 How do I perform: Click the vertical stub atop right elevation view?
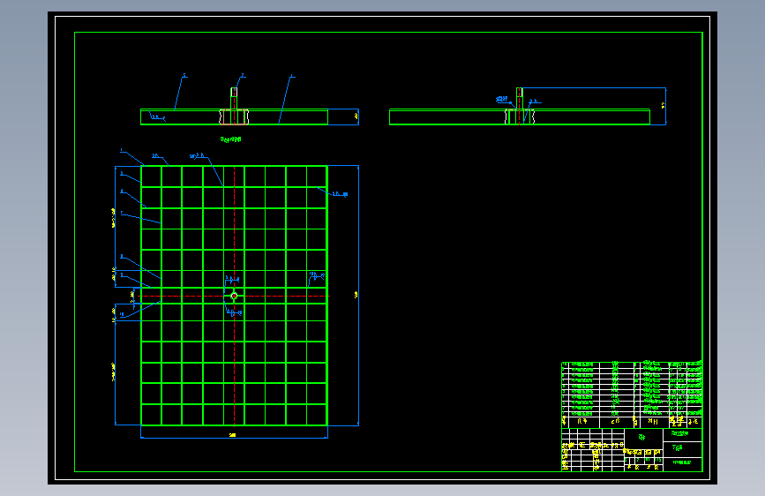[520, 99]
